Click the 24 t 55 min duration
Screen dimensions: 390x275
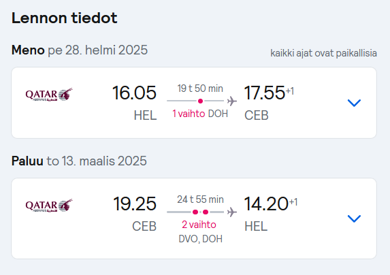tap(200, 199)
